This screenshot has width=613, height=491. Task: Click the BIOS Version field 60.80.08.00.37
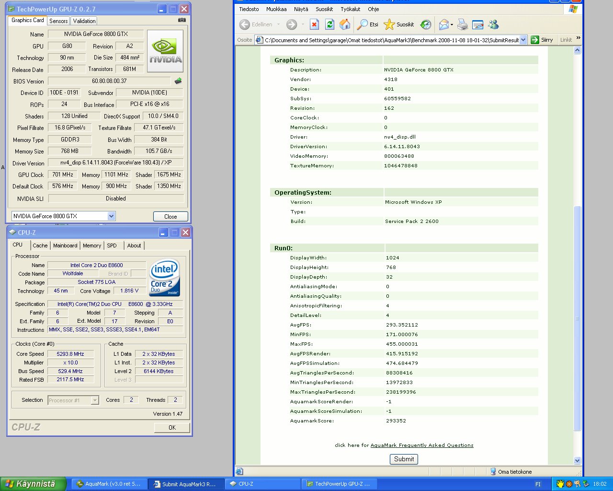[109, 81]
